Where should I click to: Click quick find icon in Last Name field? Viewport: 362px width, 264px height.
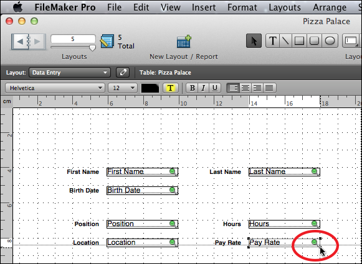[315, 171]
